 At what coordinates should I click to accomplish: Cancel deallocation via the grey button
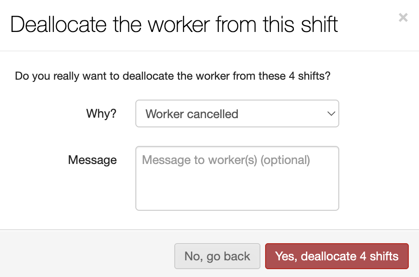[x=217, y=256]
